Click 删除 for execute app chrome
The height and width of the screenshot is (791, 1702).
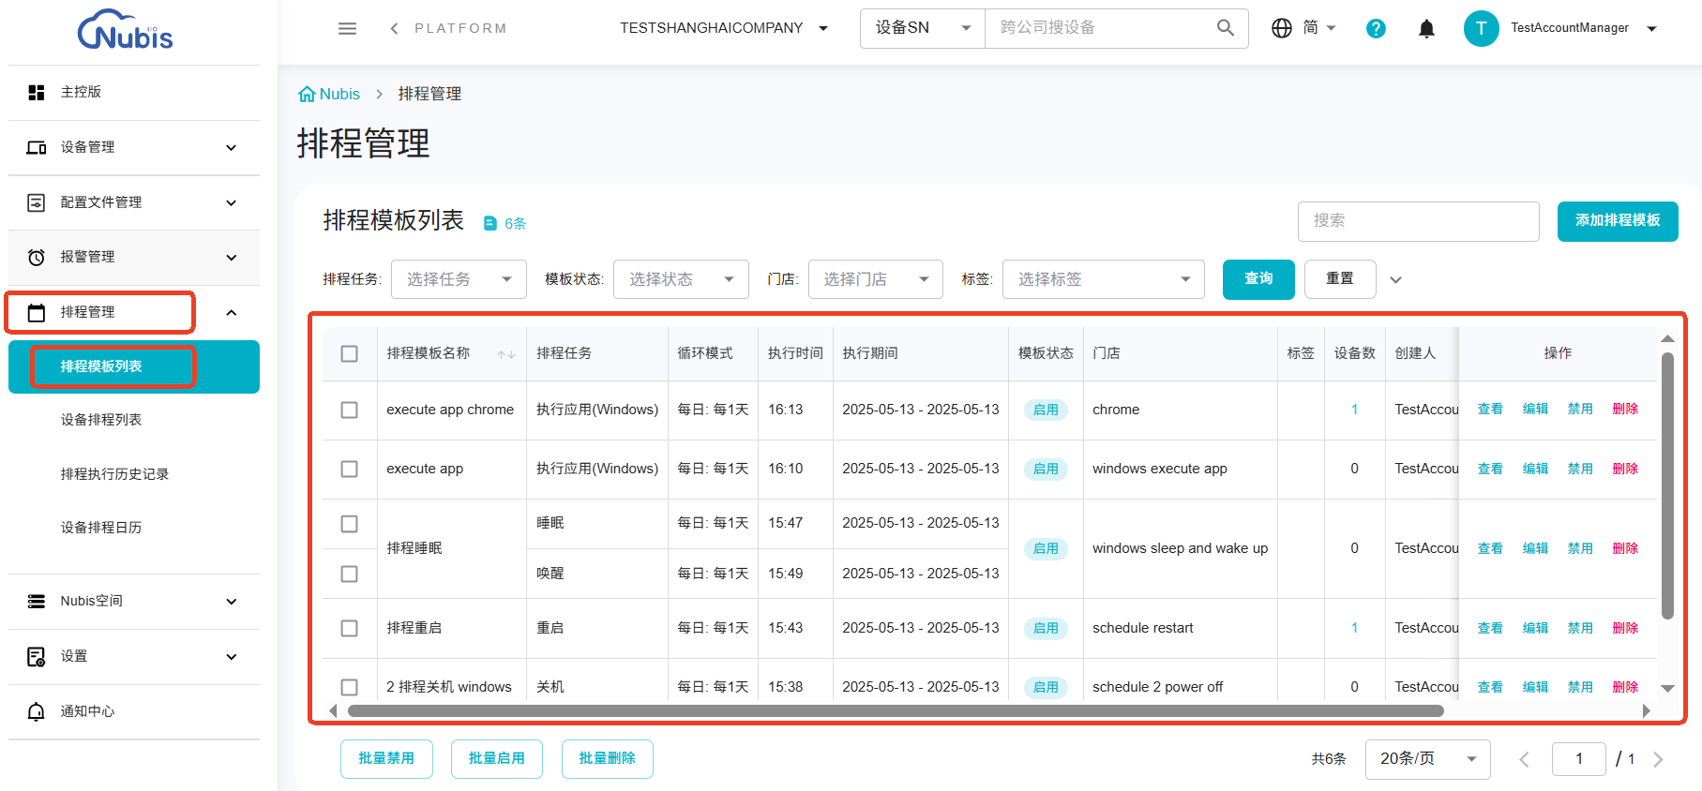[x=1625, y=410]
